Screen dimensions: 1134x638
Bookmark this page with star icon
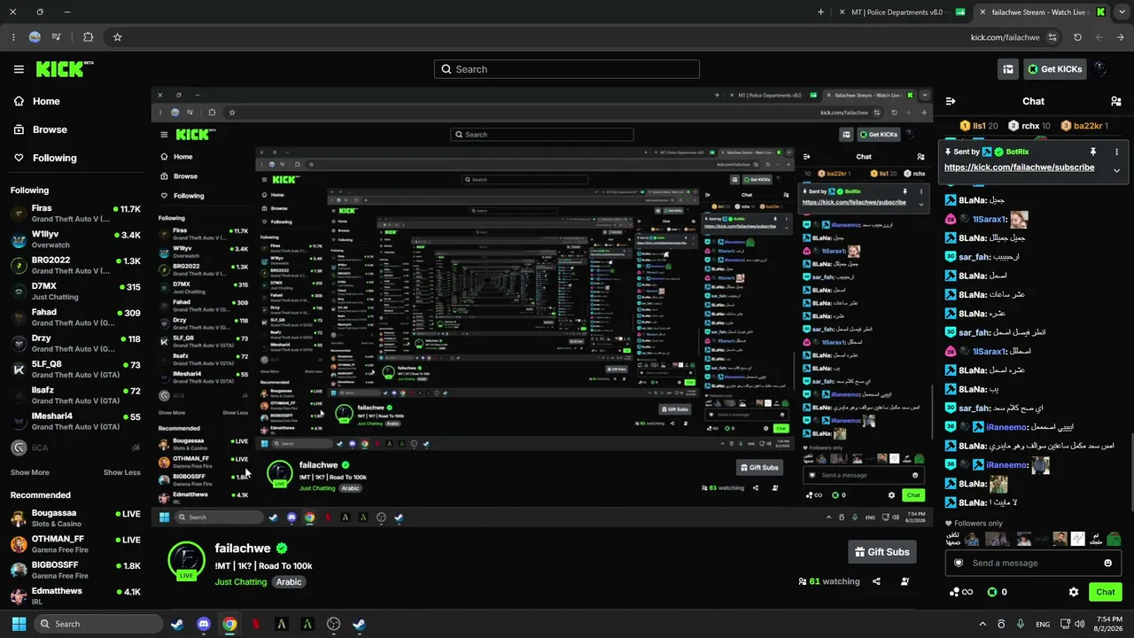tap(117, 37)
